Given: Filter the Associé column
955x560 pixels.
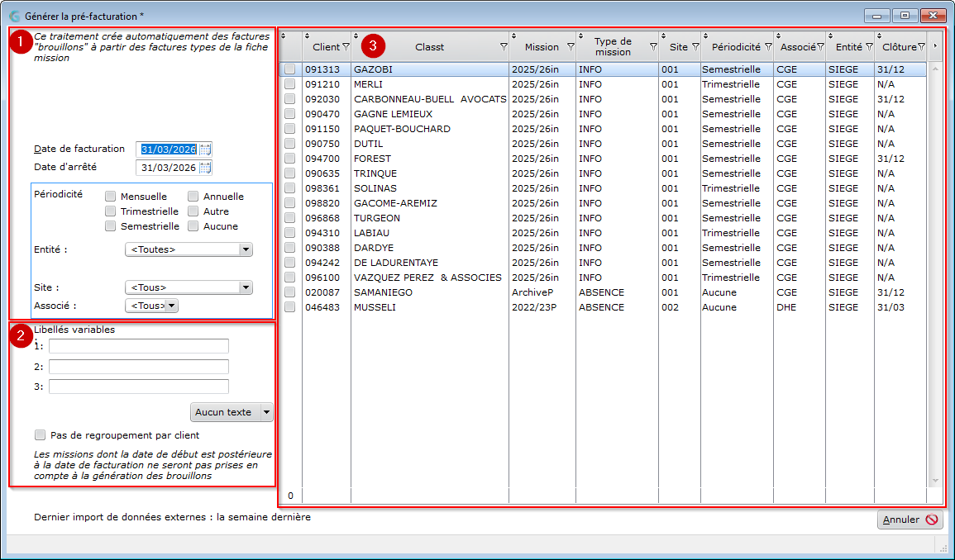Looking at the screenshot, I should [x=820, y=47].
